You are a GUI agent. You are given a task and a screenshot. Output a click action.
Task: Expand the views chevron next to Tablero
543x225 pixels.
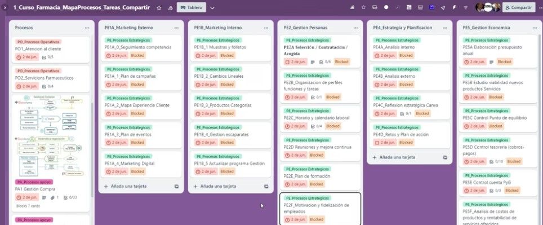pos(212,8)
